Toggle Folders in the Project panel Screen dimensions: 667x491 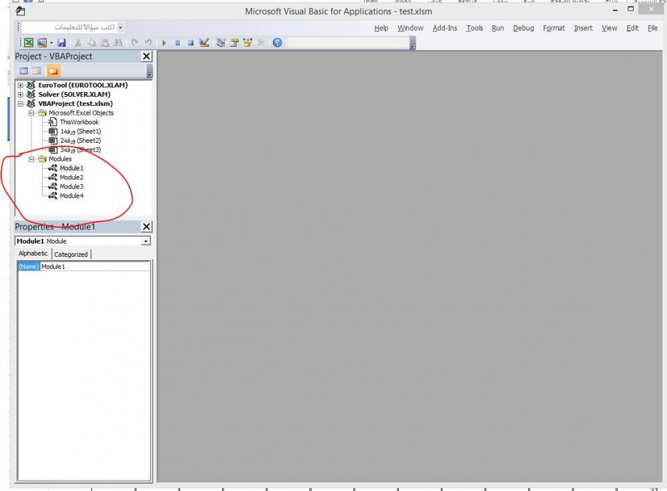click(x=53, y=71)
